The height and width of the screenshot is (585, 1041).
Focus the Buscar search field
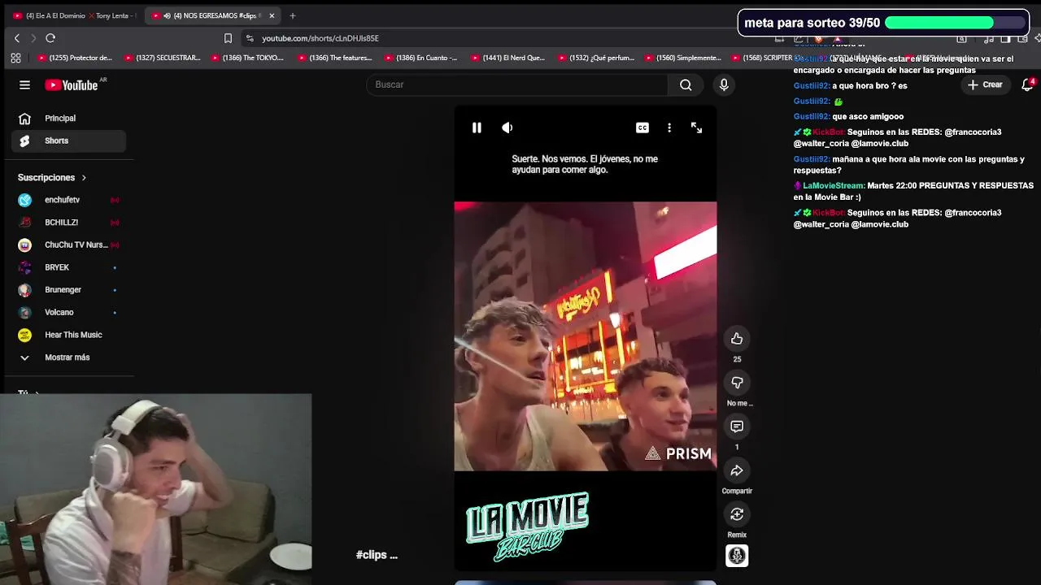tap(517, 84)
